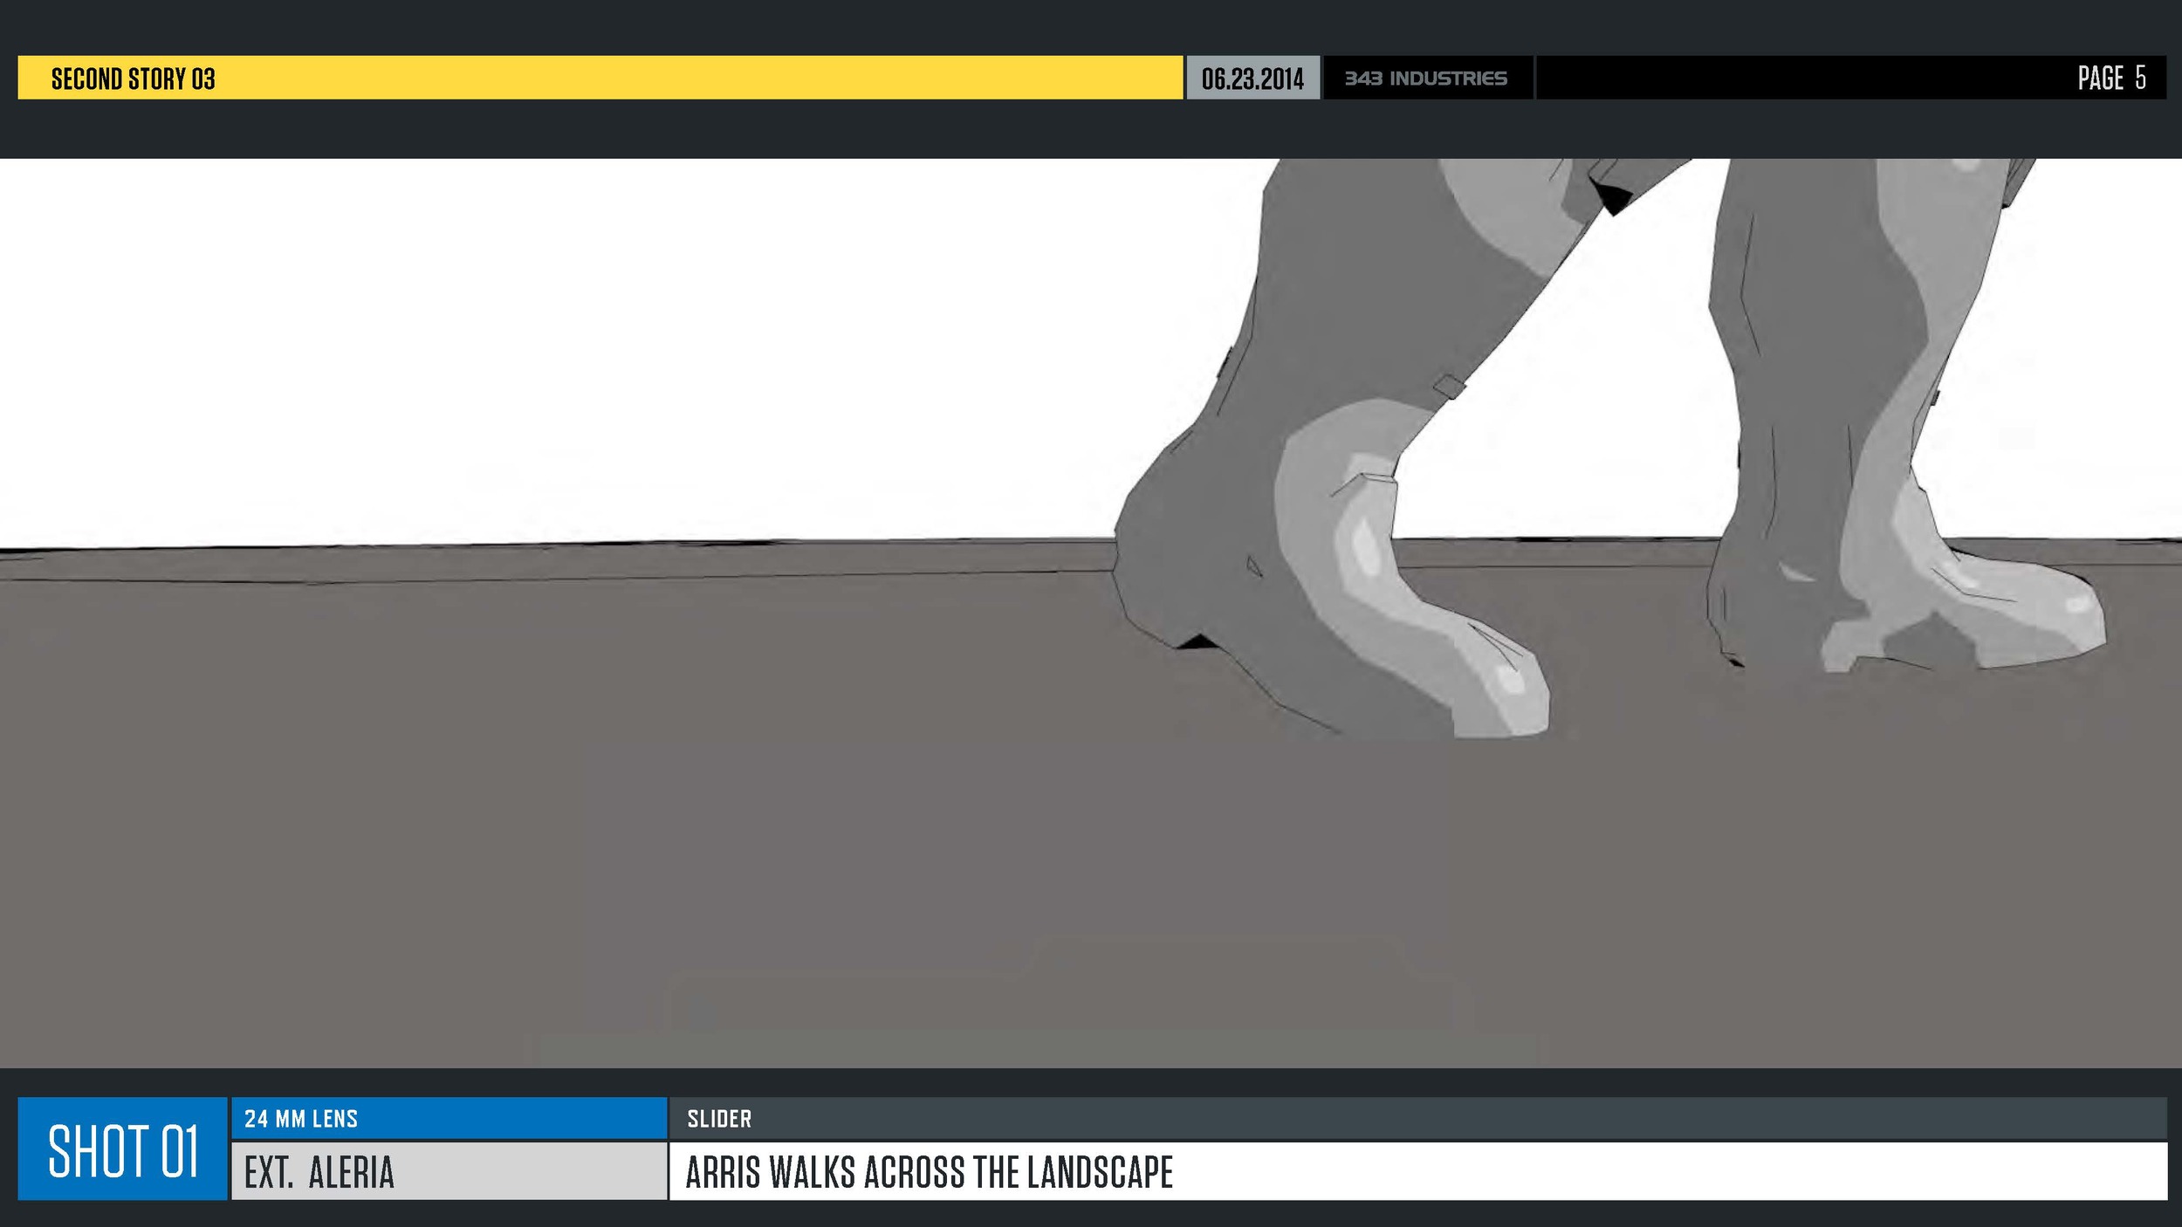This screenshot has height=1227, width=2182.
Task: Click the 'PAGE 5' page number
Action: (2111, 78)
